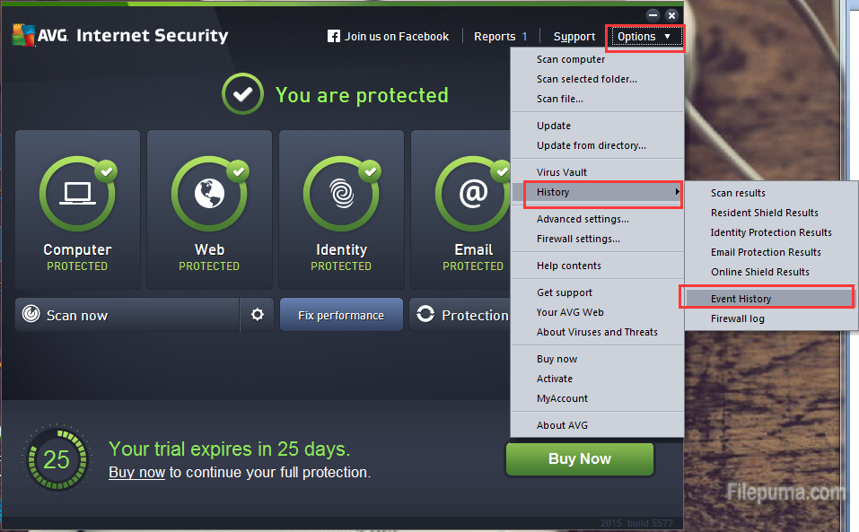The image size is (859, 532).
Task: Click the Fix performance button
Action: pos(341,316)
